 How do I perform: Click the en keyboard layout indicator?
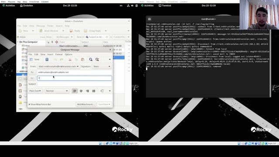tap(121, 6)
